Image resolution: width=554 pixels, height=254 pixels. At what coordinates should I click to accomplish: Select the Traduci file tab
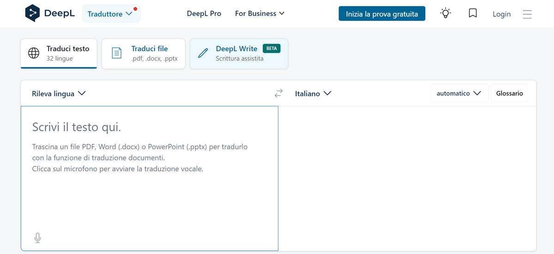point(144,54)
